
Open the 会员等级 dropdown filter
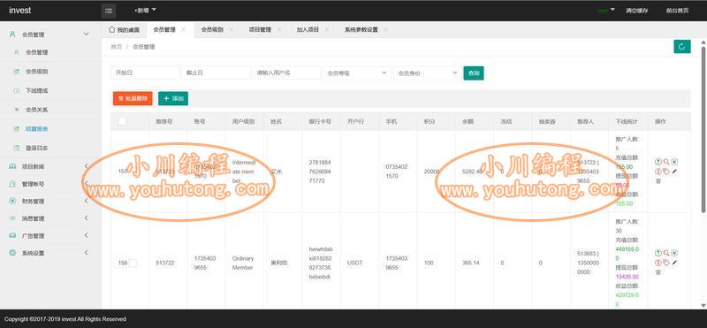pos(357,72)
